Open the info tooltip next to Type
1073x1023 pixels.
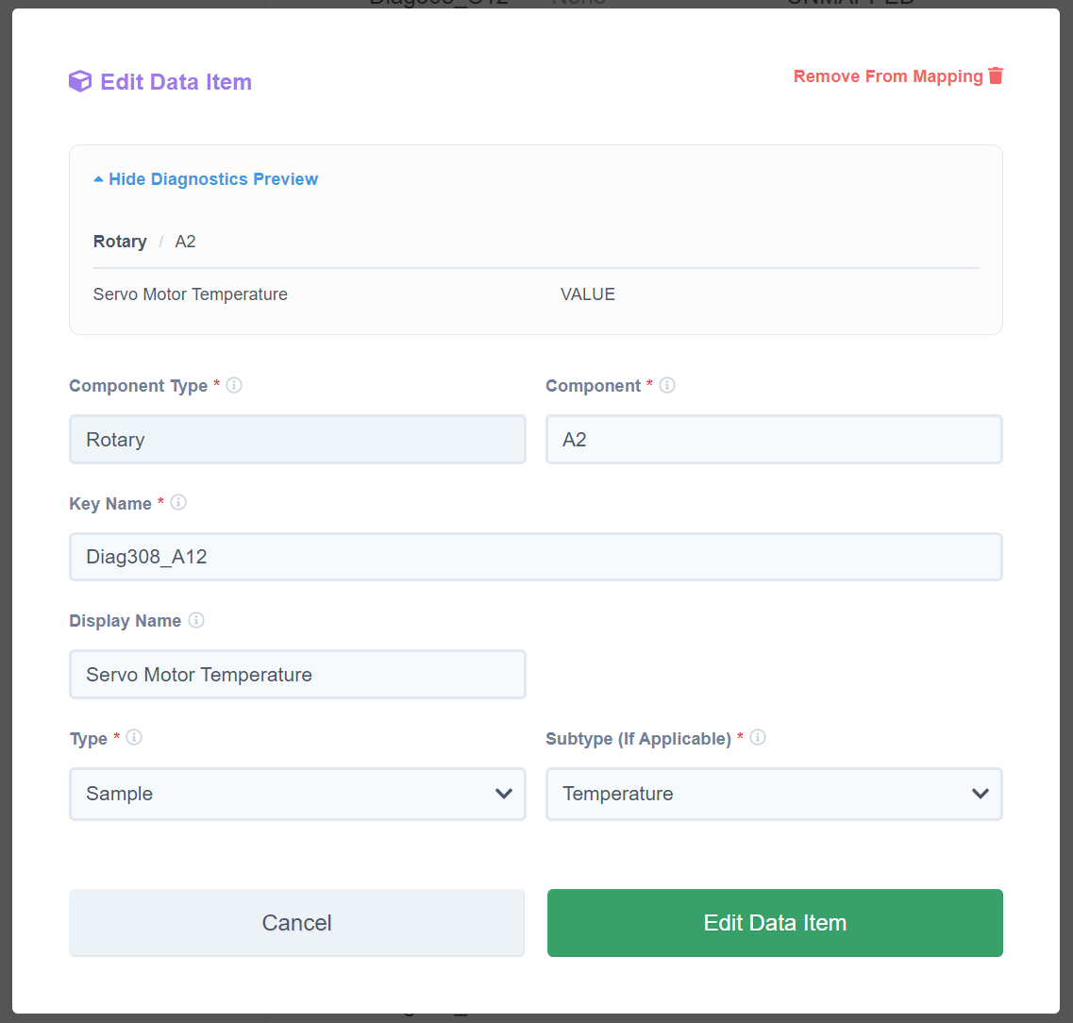coord(133,737)
